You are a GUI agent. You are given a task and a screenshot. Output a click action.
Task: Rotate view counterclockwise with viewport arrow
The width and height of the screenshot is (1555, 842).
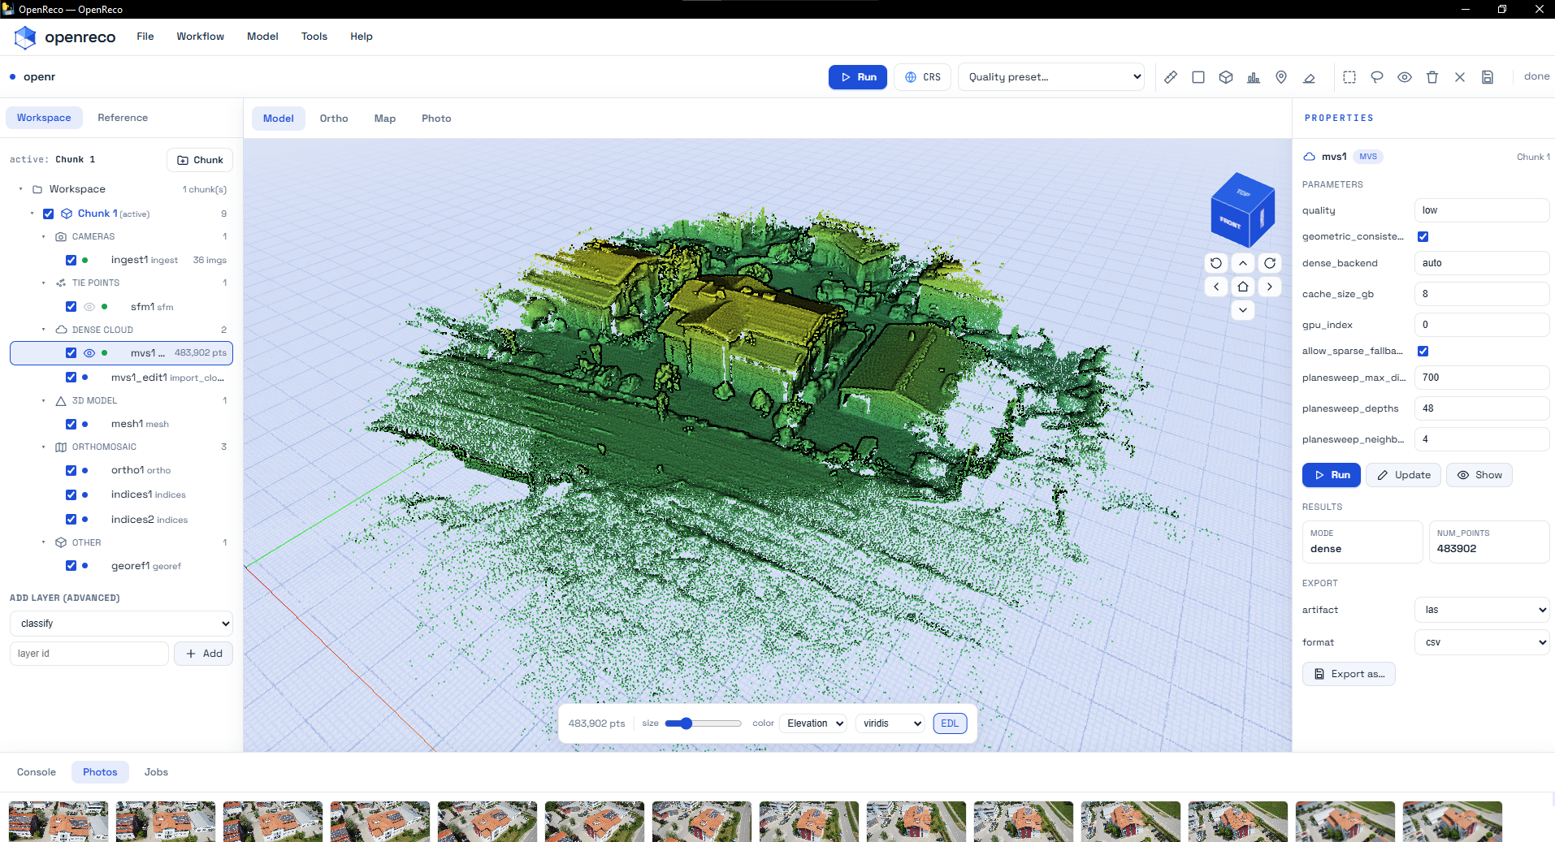[x=1216, y=263]
